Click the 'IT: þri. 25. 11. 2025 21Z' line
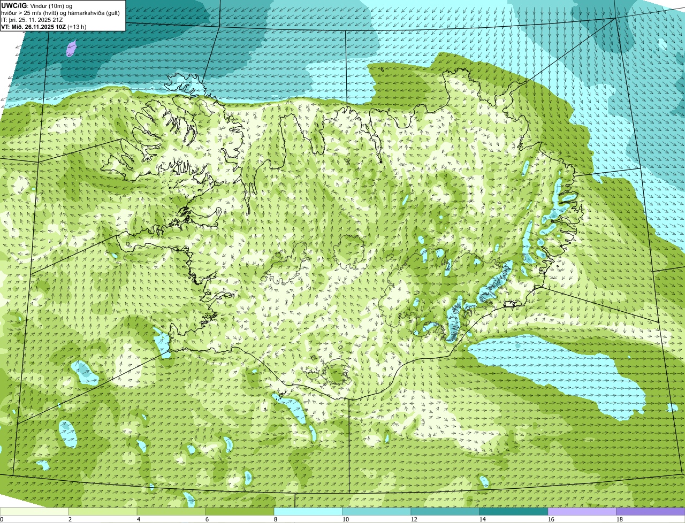The height and width of the screenshot is (523, 685). click(x=32, y=19)
